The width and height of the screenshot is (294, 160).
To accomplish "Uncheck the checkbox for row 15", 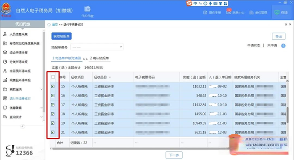I will click(x=53, y=86).
